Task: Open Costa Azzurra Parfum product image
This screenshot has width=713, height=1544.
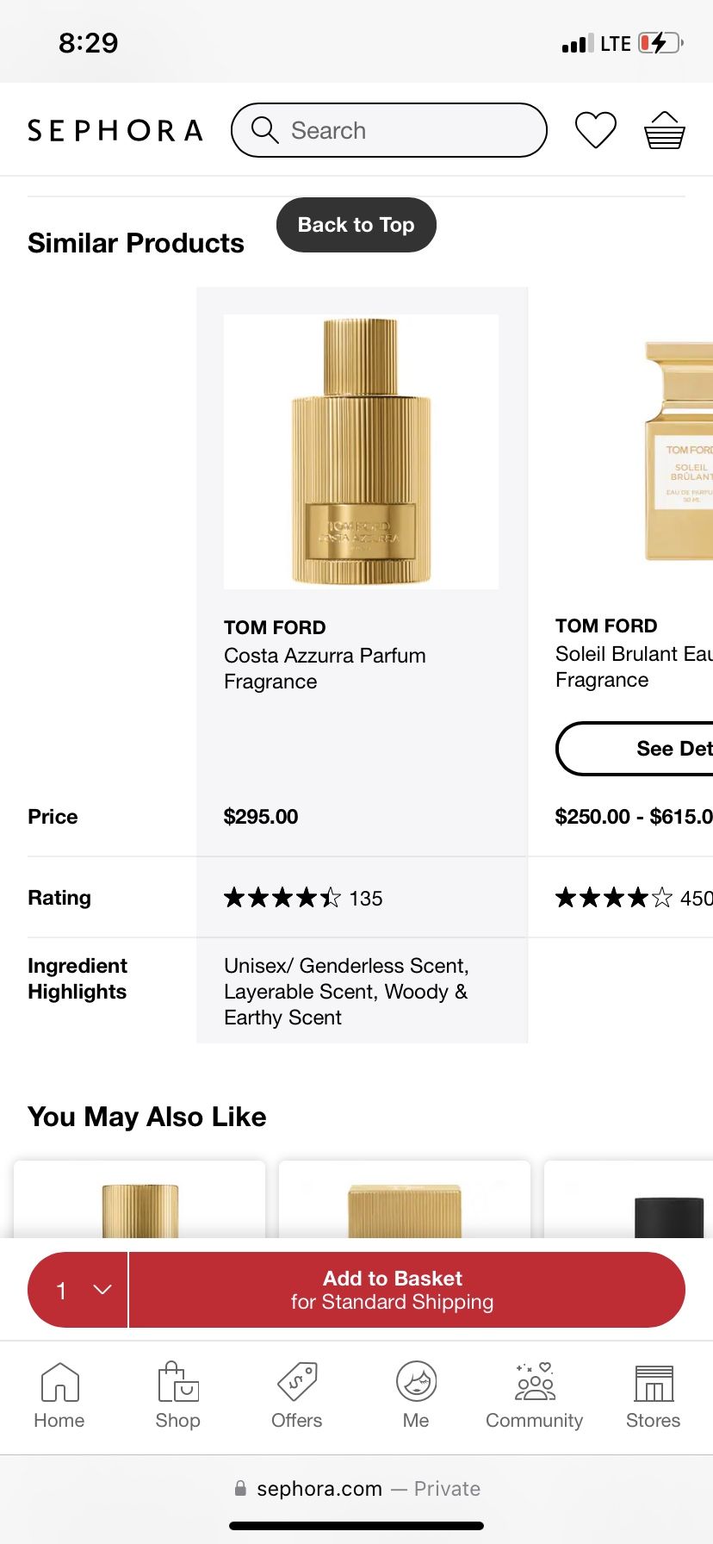Action: tap(361, 451)
